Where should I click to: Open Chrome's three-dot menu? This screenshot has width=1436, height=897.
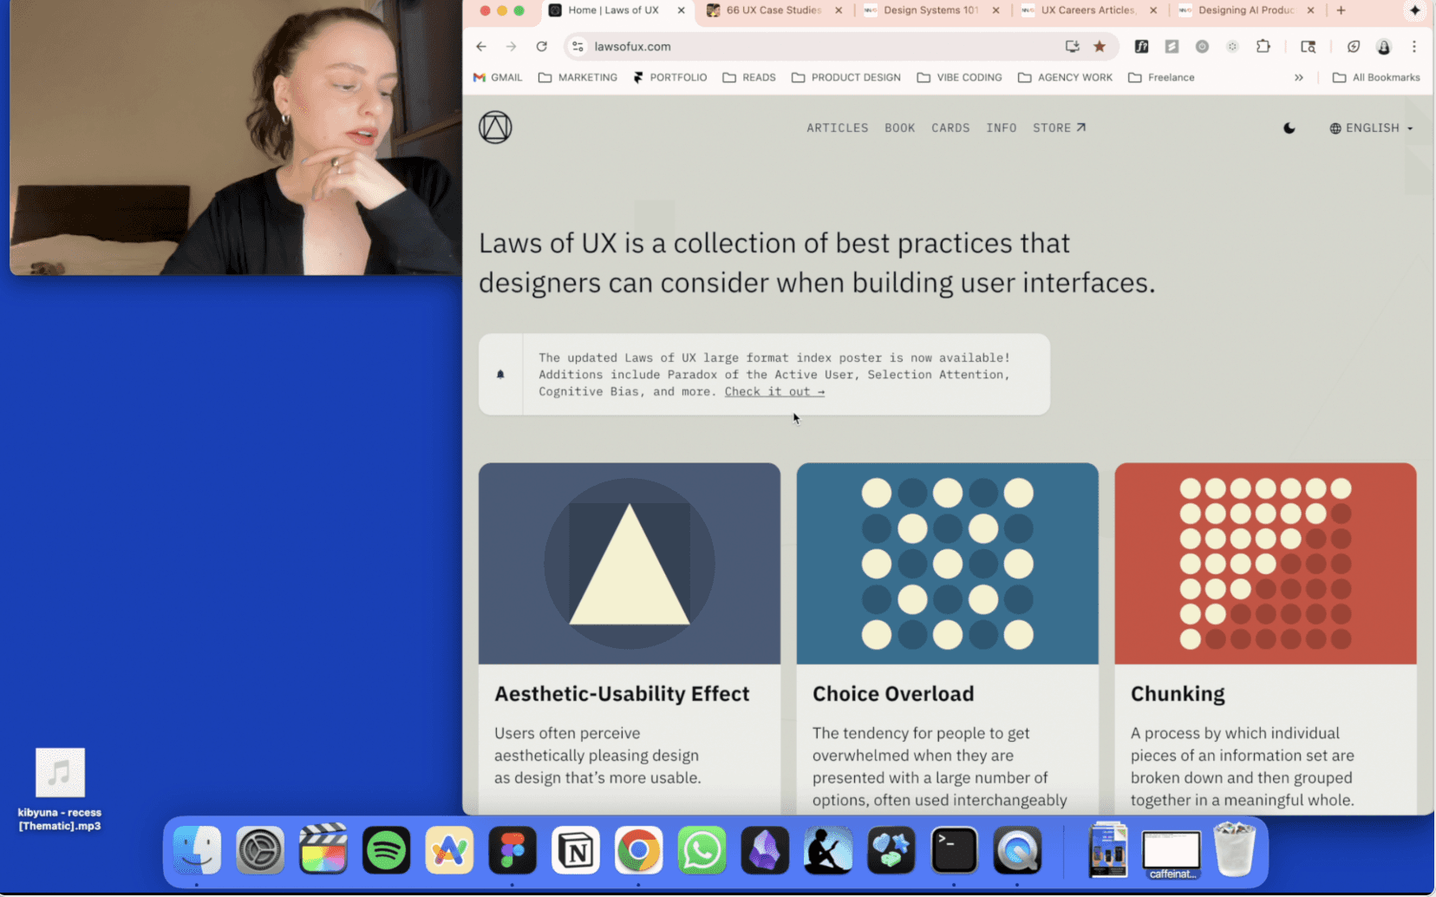[x=1416, y=47]
